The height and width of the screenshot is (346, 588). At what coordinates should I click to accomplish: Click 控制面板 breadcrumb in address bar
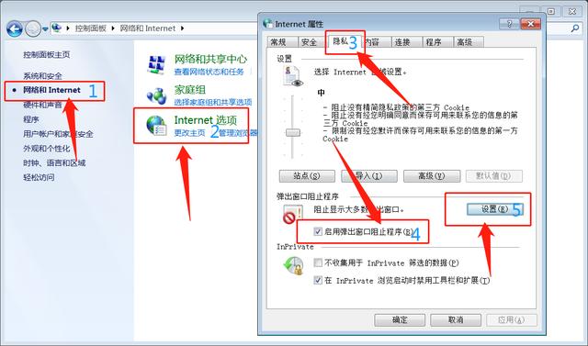tap(90, 28)
